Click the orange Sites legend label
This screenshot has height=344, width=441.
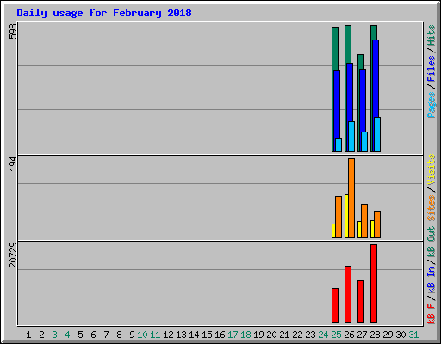(x=432, y=207)
